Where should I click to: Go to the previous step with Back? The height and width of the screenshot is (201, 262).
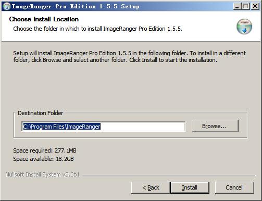(151, 187)
